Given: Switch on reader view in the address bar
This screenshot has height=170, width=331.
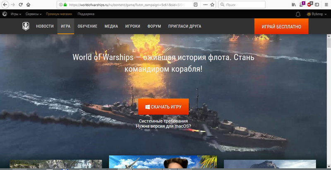Looking at the screenshot, I should [195, 5].
